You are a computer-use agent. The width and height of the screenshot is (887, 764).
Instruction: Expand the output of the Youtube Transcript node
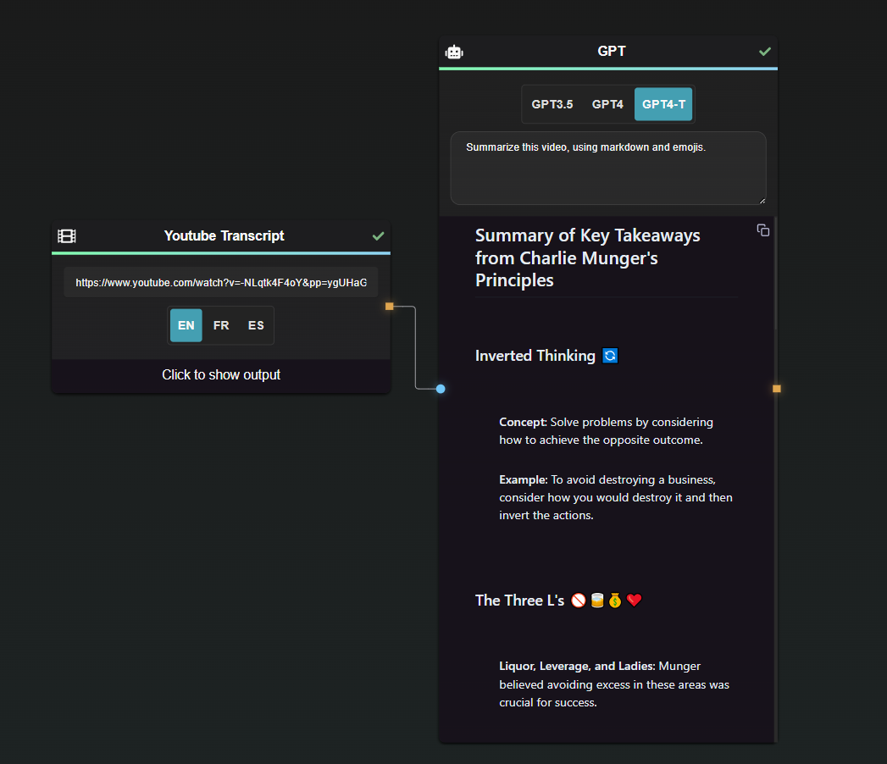click(220, 374)
